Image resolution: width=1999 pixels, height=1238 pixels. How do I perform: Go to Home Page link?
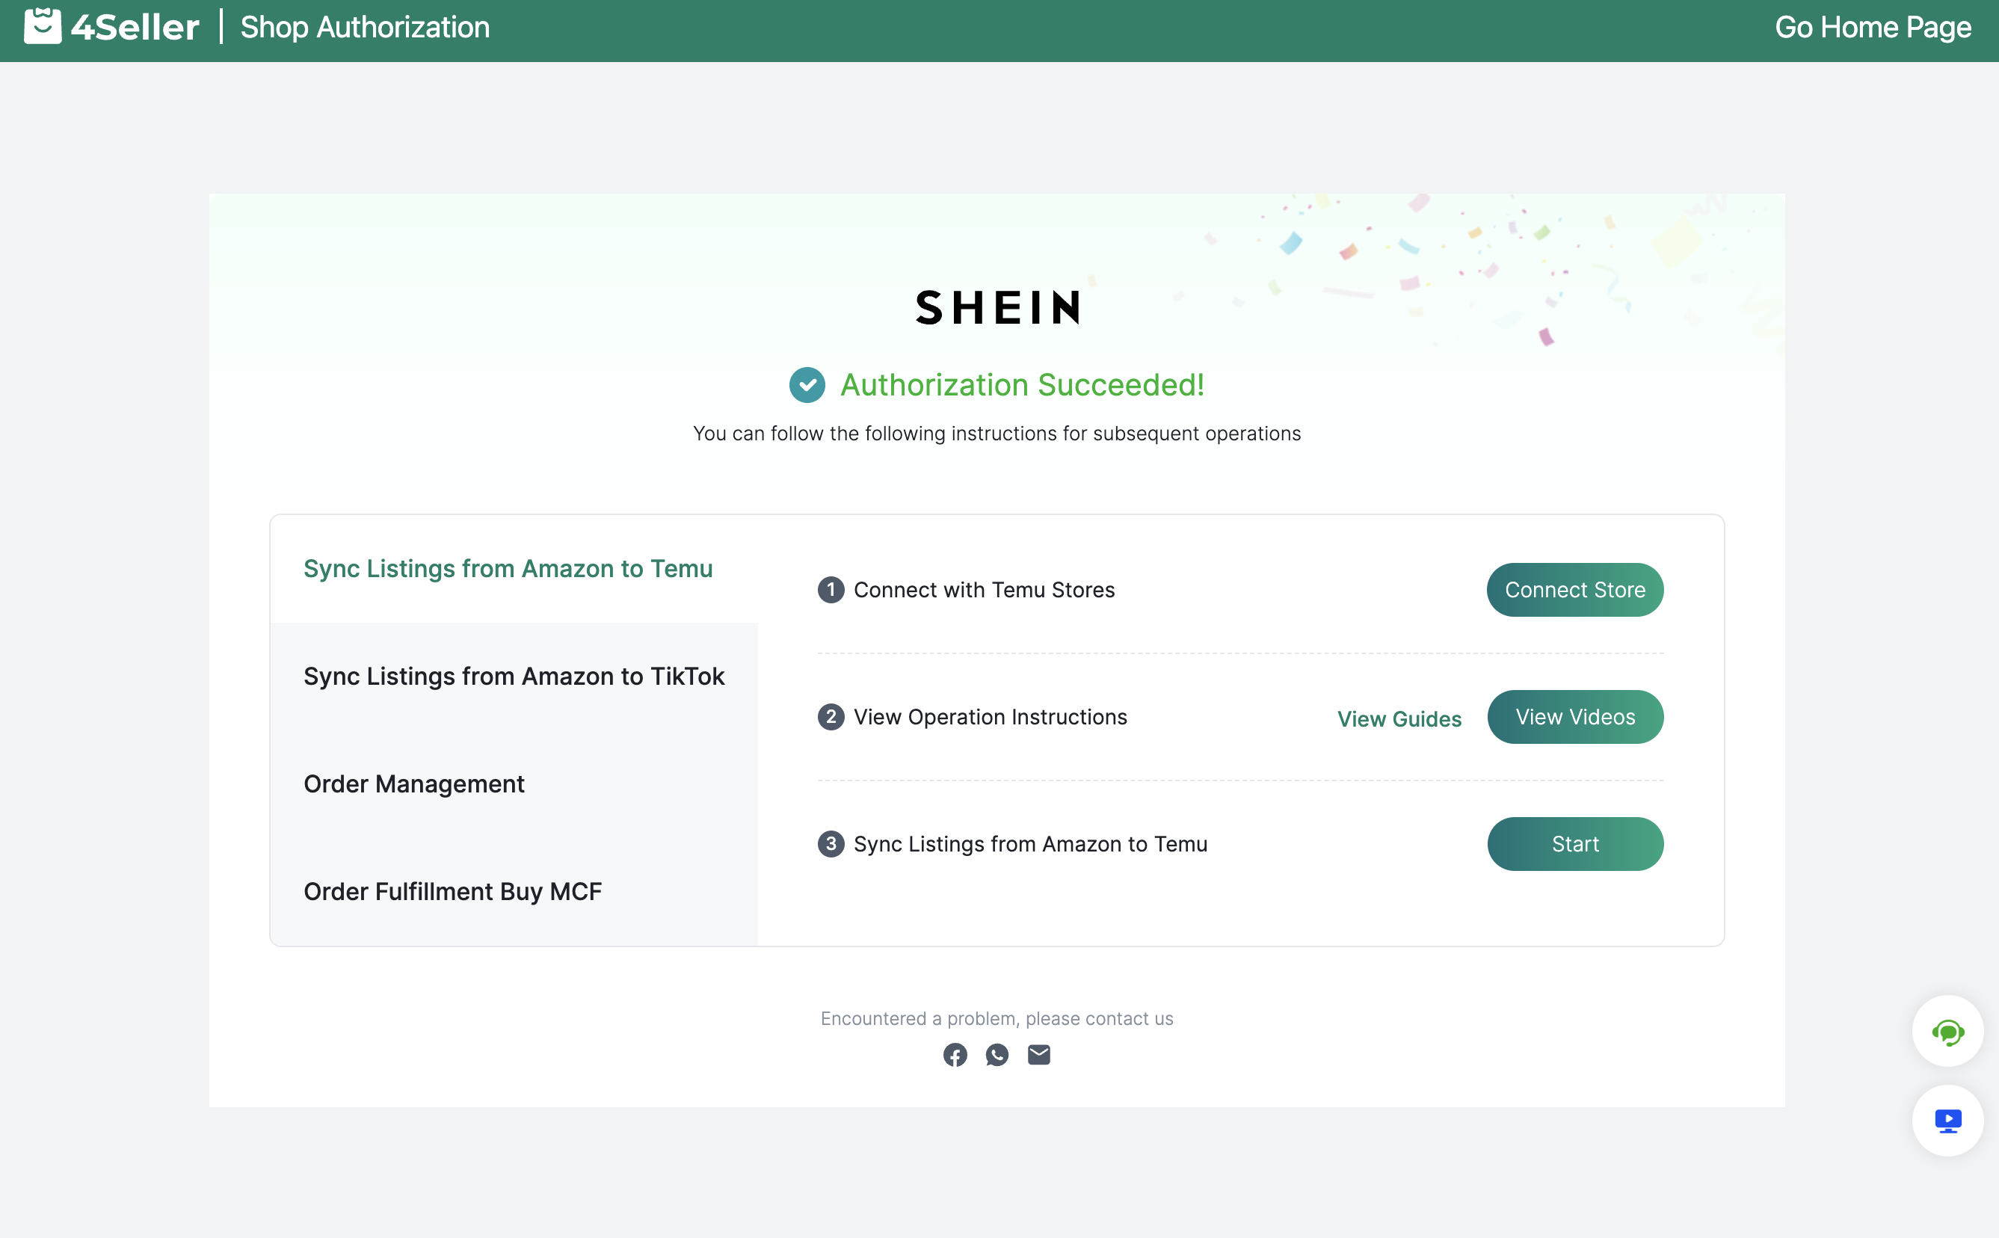coord(1873,27)
